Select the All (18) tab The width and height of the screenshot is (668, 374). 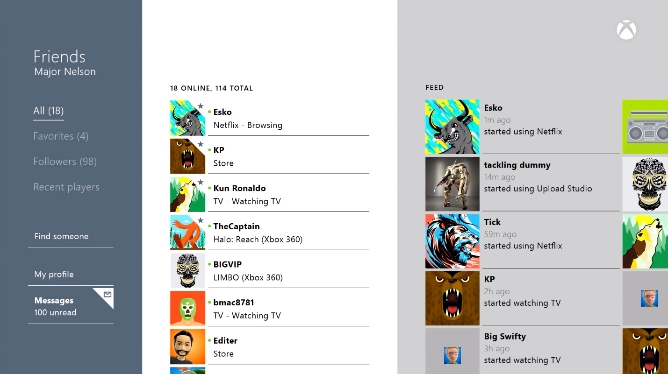[49, 111]
